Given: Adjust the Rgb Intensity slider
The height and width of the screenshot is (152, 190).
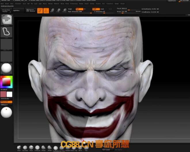Looking at the screenshot, I should click(80, 12).
